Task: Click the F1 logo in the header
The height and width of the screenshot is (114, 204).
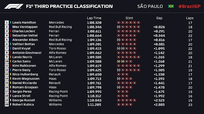Action: coord(14,6)
